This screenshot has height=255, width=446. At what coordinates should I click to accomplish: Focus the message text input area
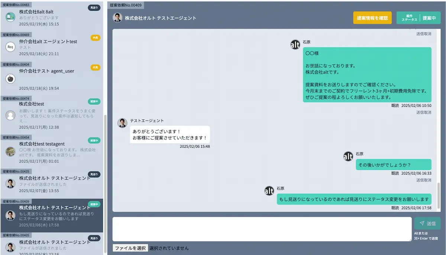tap(262, 229)
